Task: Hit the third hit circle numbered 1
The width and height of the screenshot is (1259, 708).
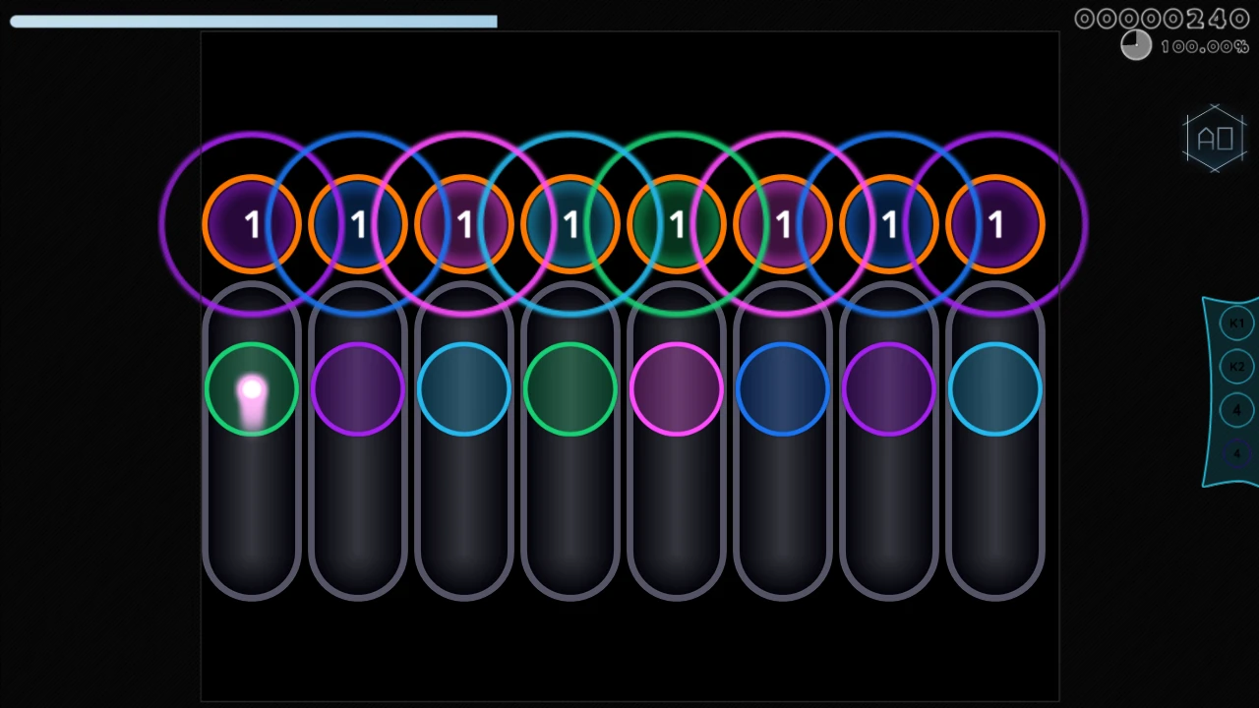Action: (464, 225)
